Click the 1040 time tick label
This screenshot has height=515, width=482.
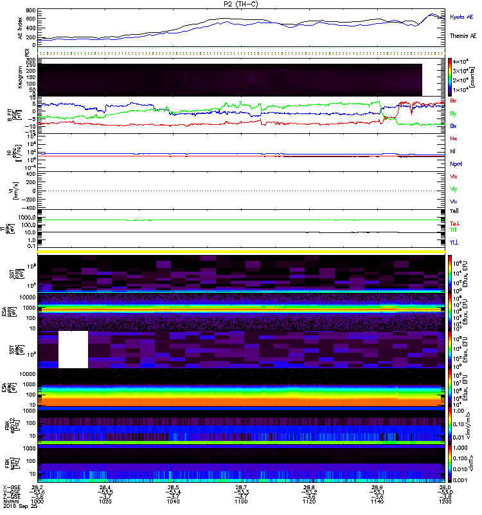tap(173, 501)
